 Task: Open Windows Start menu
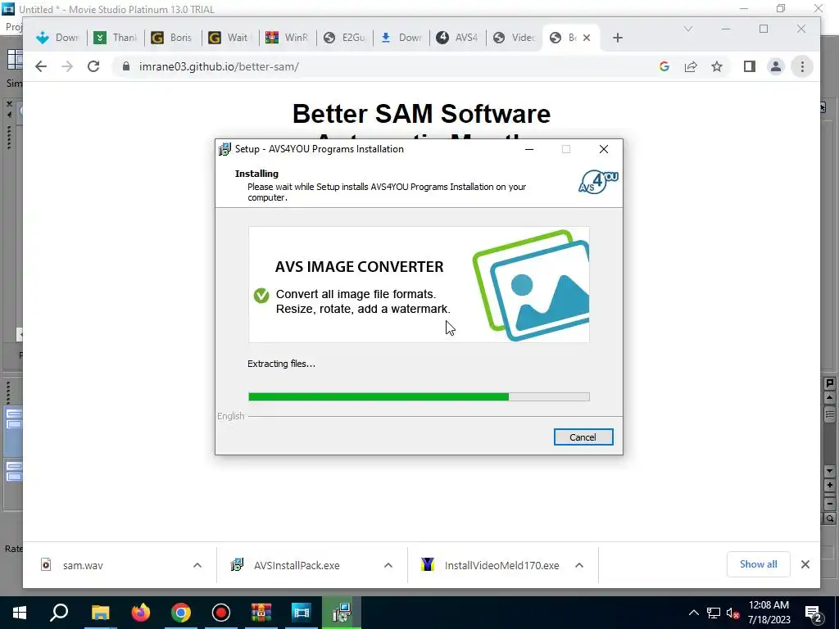(x=20, y=613)
